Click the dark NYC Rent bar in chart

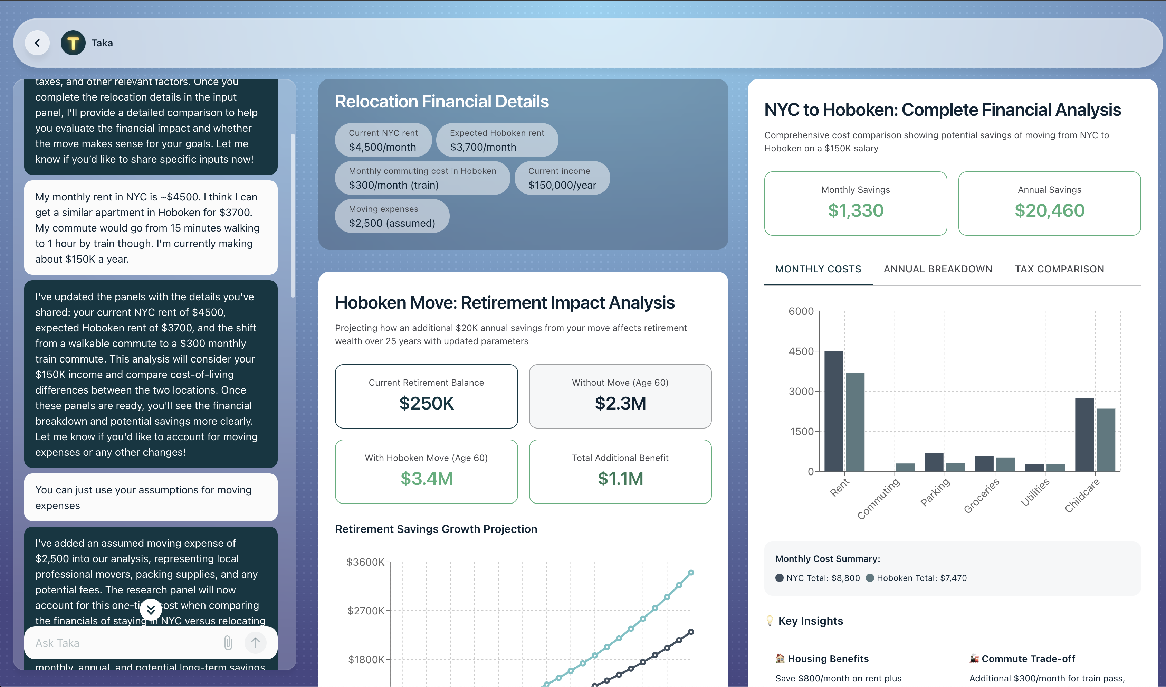833,411
